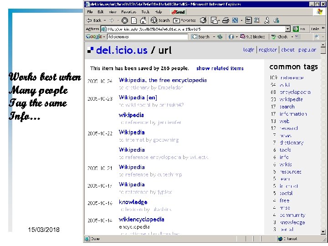Click the 'social' common tag
328x246 pixels.
pyautogui.click(x=286, y=193)
